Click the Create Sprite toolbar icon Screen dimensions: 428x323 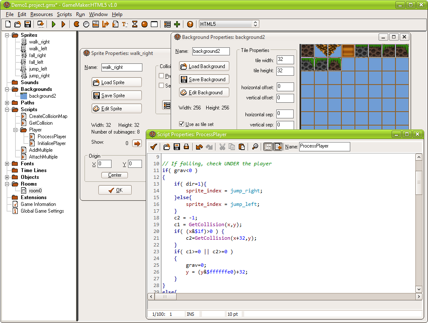tap(76, 24)
